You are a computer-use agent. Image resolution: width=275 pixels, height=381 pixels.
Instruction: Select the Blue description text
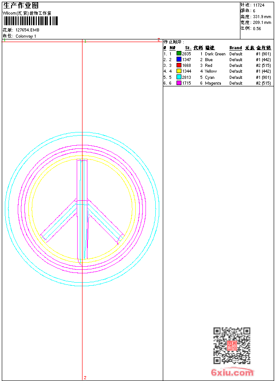pyautogui.click(x=209, y=60)
